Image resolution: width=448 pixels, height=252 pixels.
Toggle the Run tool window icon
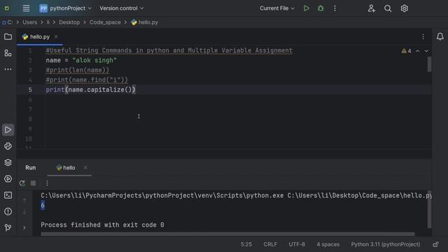pyautogui.click(x=8, y=129)
